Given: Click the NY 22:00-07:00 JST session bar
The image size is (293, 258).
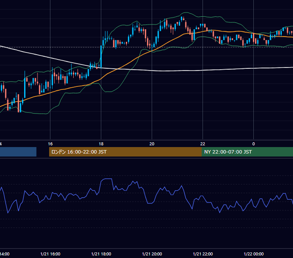Looking at the screenshot, I should (247, 152).
